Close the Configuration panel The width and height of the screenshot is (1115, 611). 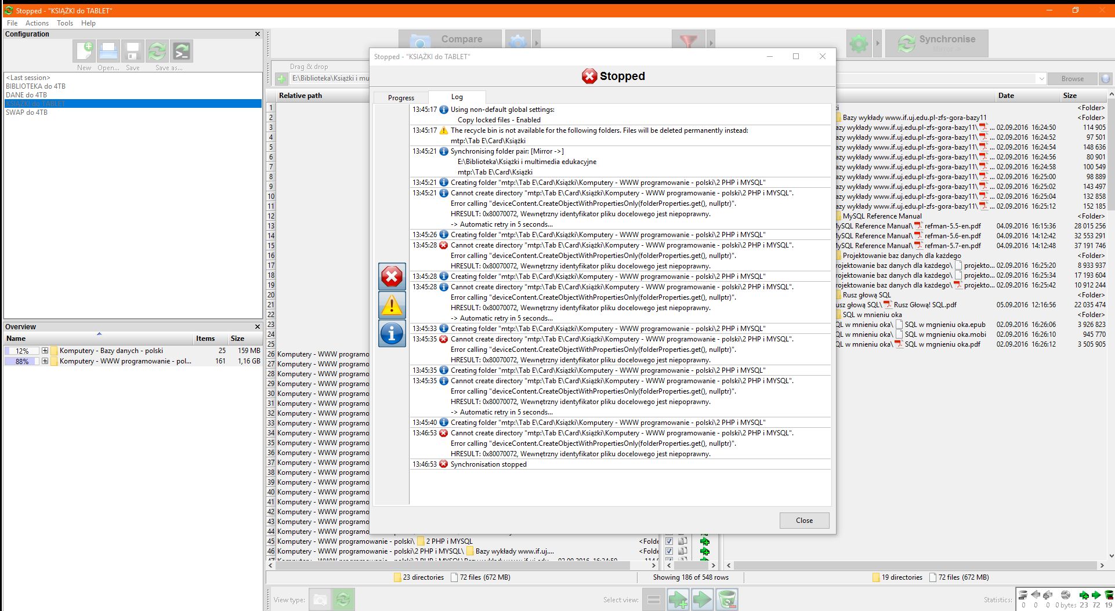(258, 34)
